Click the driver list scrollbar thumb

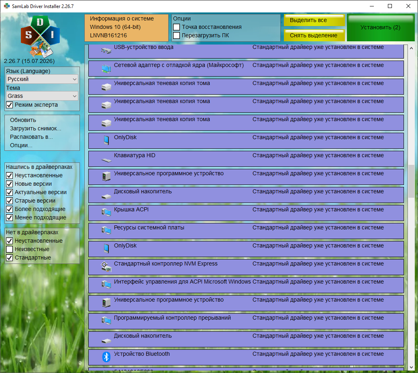[x=411, y=181]
